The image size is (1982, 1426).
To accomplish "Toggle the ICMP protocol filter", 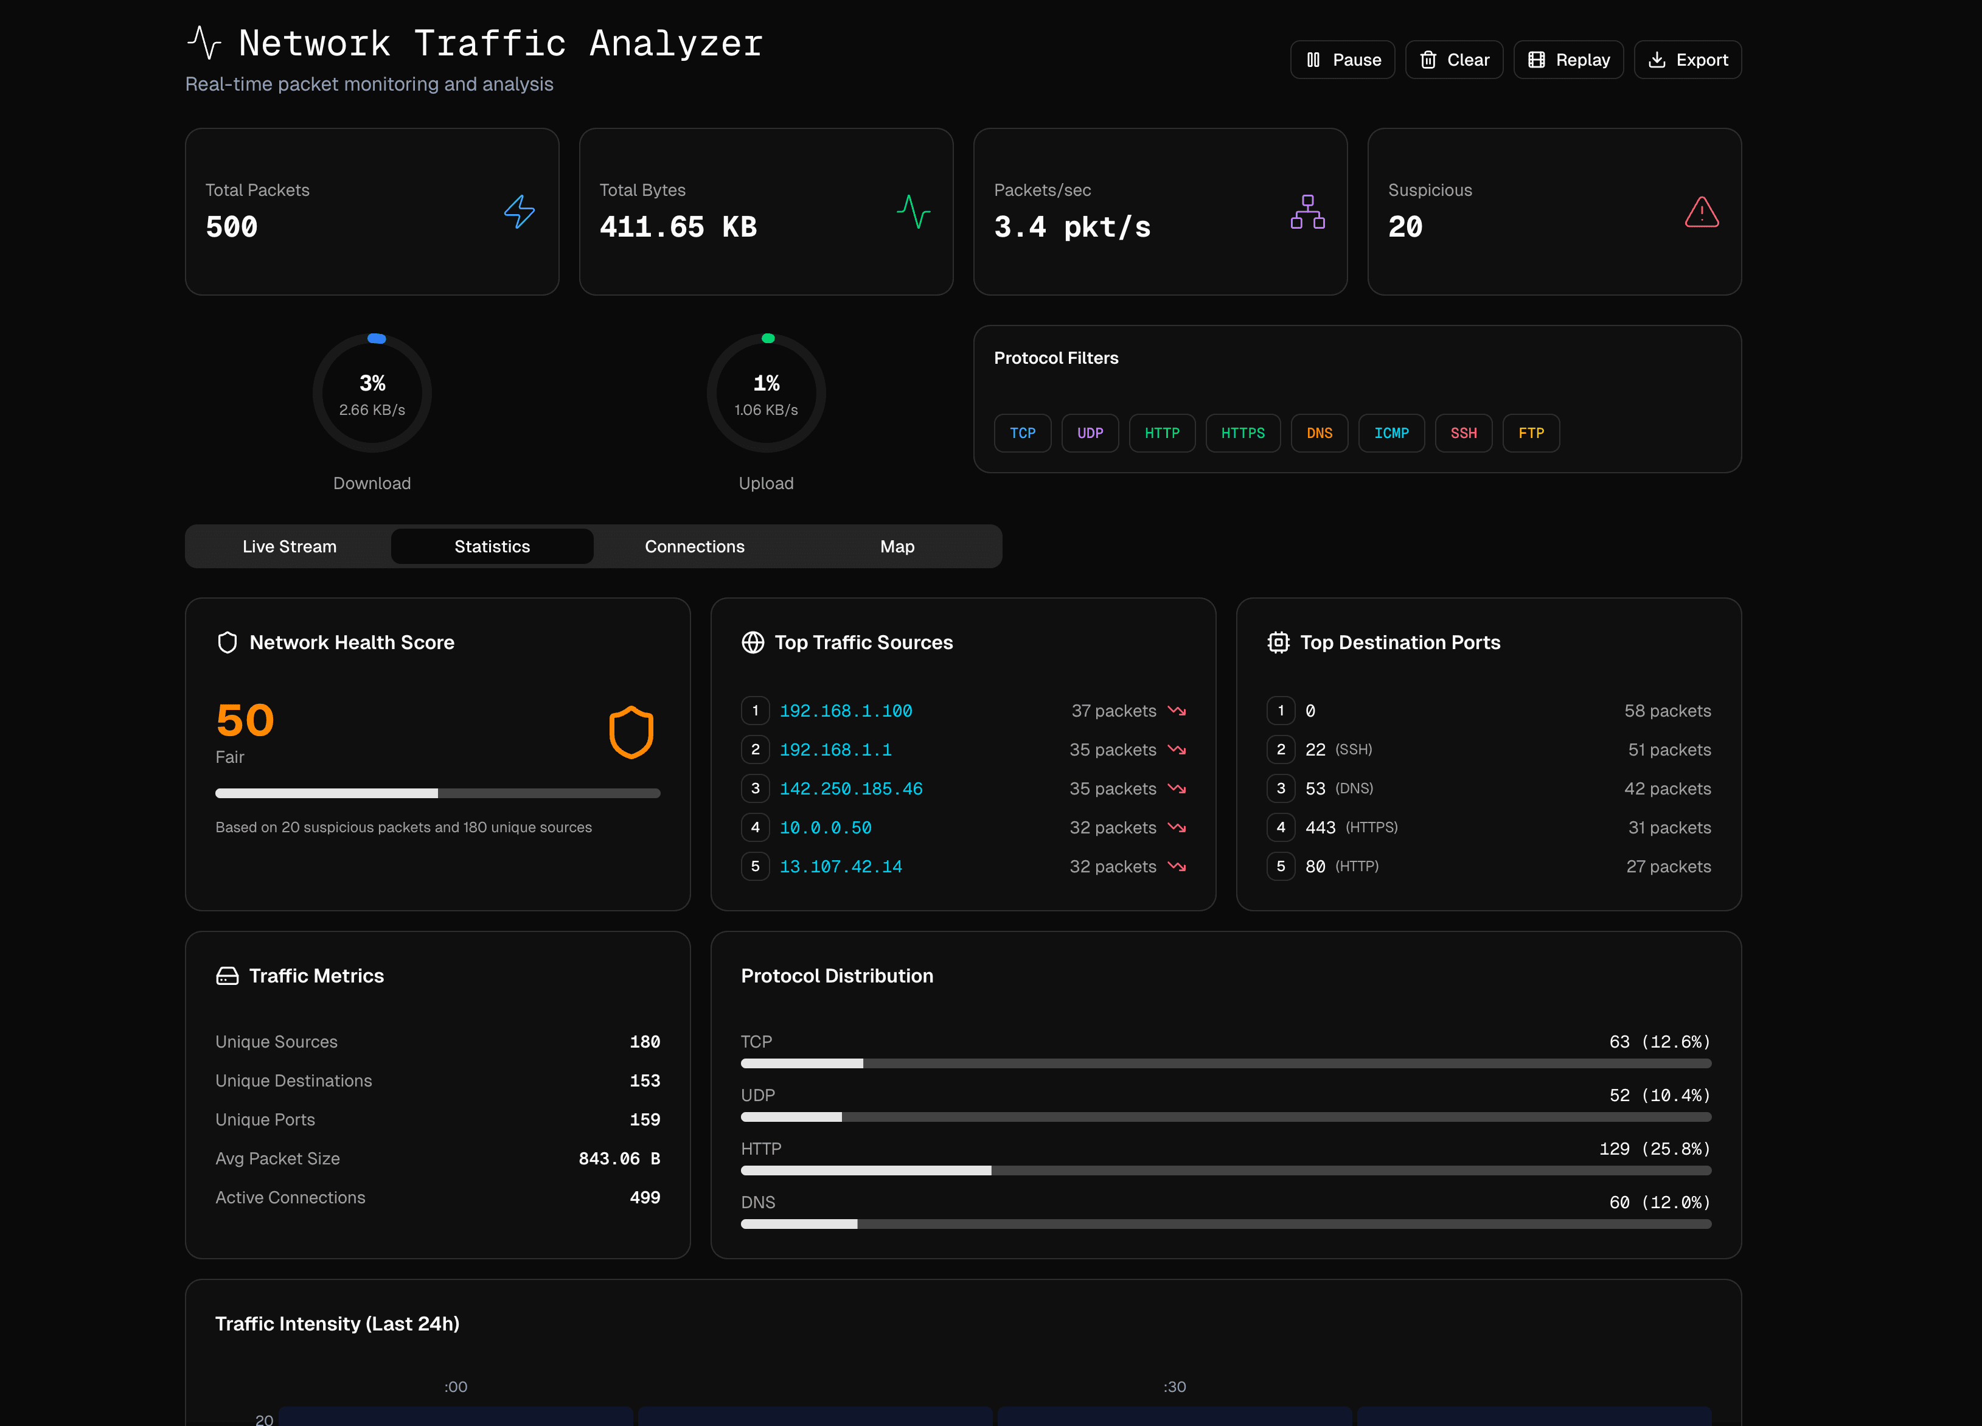I will coord(1391,433).
